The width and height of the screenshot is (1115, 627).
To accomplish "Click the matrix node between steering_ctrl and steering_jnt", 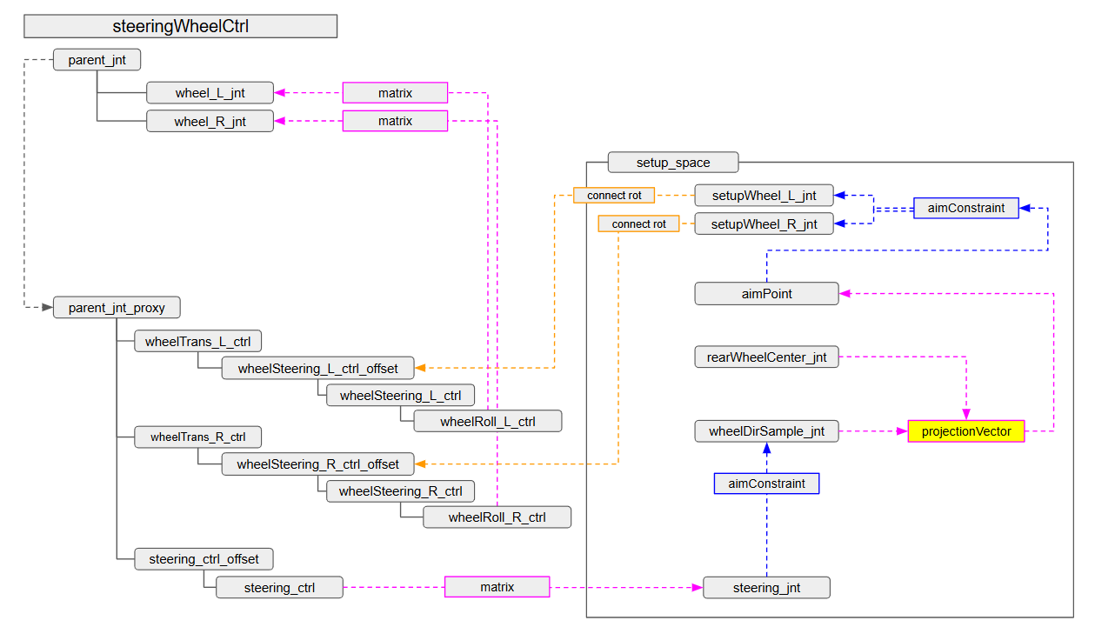I will click(x=497, y=587).
